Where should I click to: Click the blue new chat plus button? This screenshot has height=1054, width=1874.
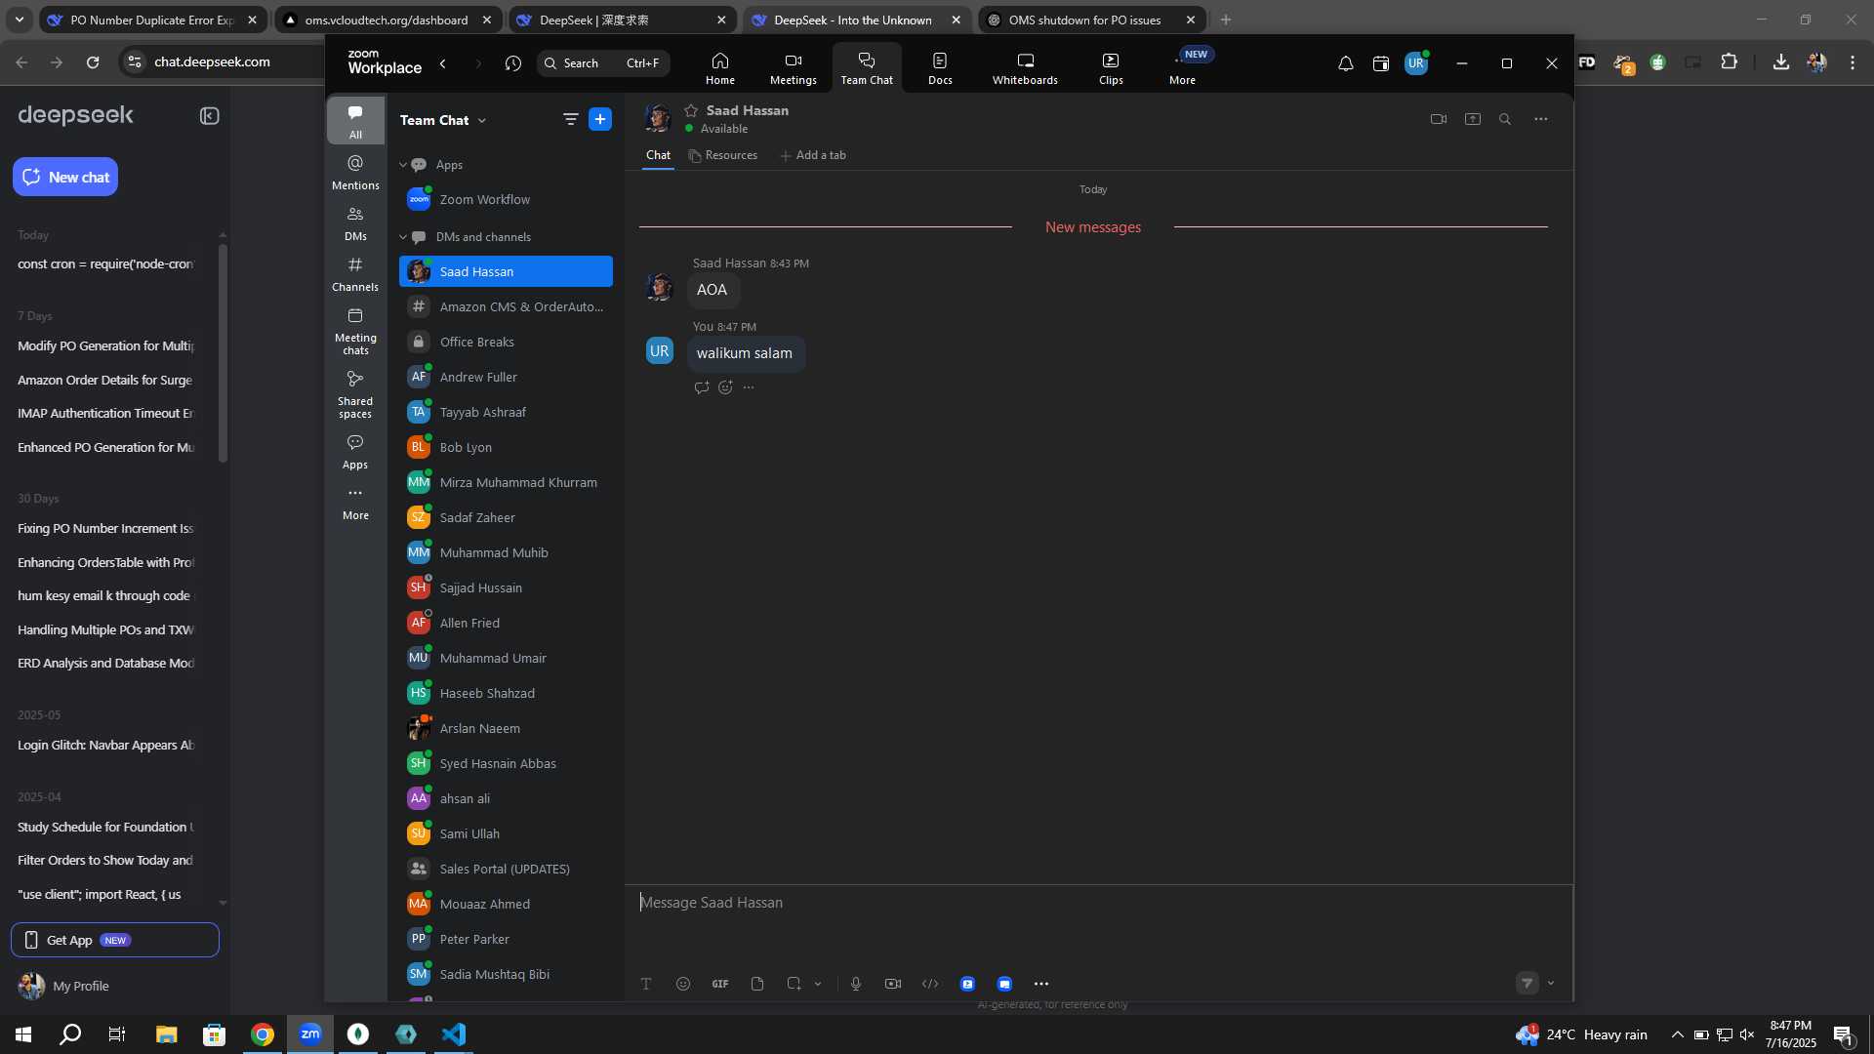click(600, 119)
